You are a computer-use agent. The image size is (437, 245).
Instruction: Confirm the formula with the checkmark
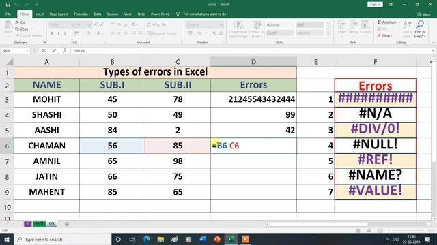(54, 50)
